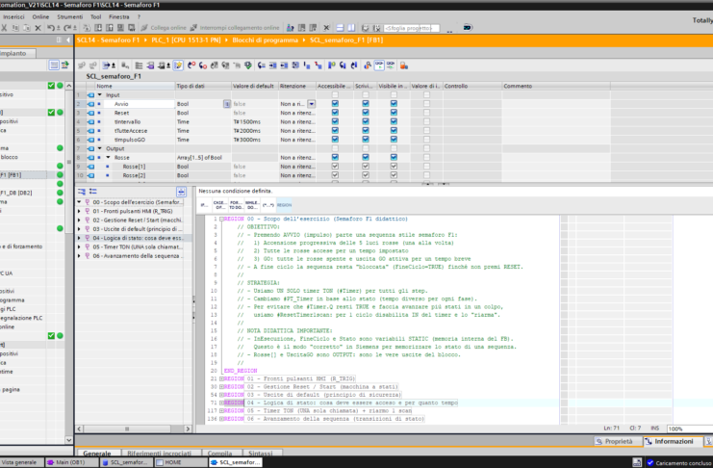Insert WHILE DO snippet icon

252,205
